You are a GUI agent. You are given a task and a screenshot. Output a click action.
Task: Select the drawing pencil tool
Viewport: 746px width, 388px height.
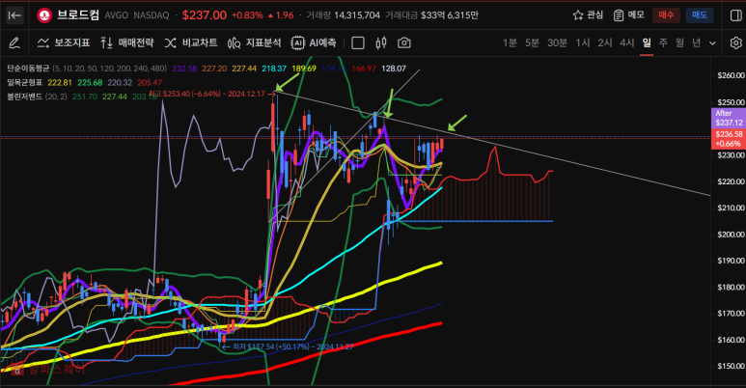tap(14, 43)
